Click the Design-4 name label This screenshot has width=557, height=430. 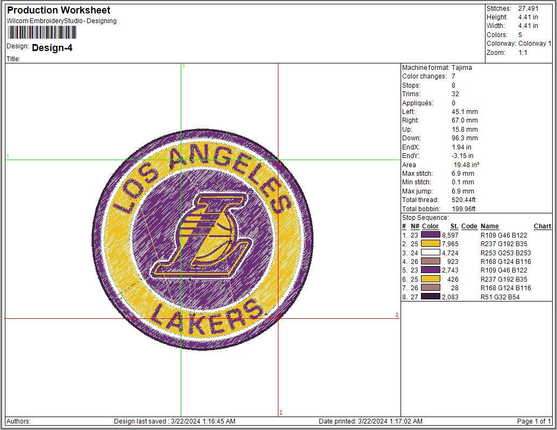[x=52, y=47]
